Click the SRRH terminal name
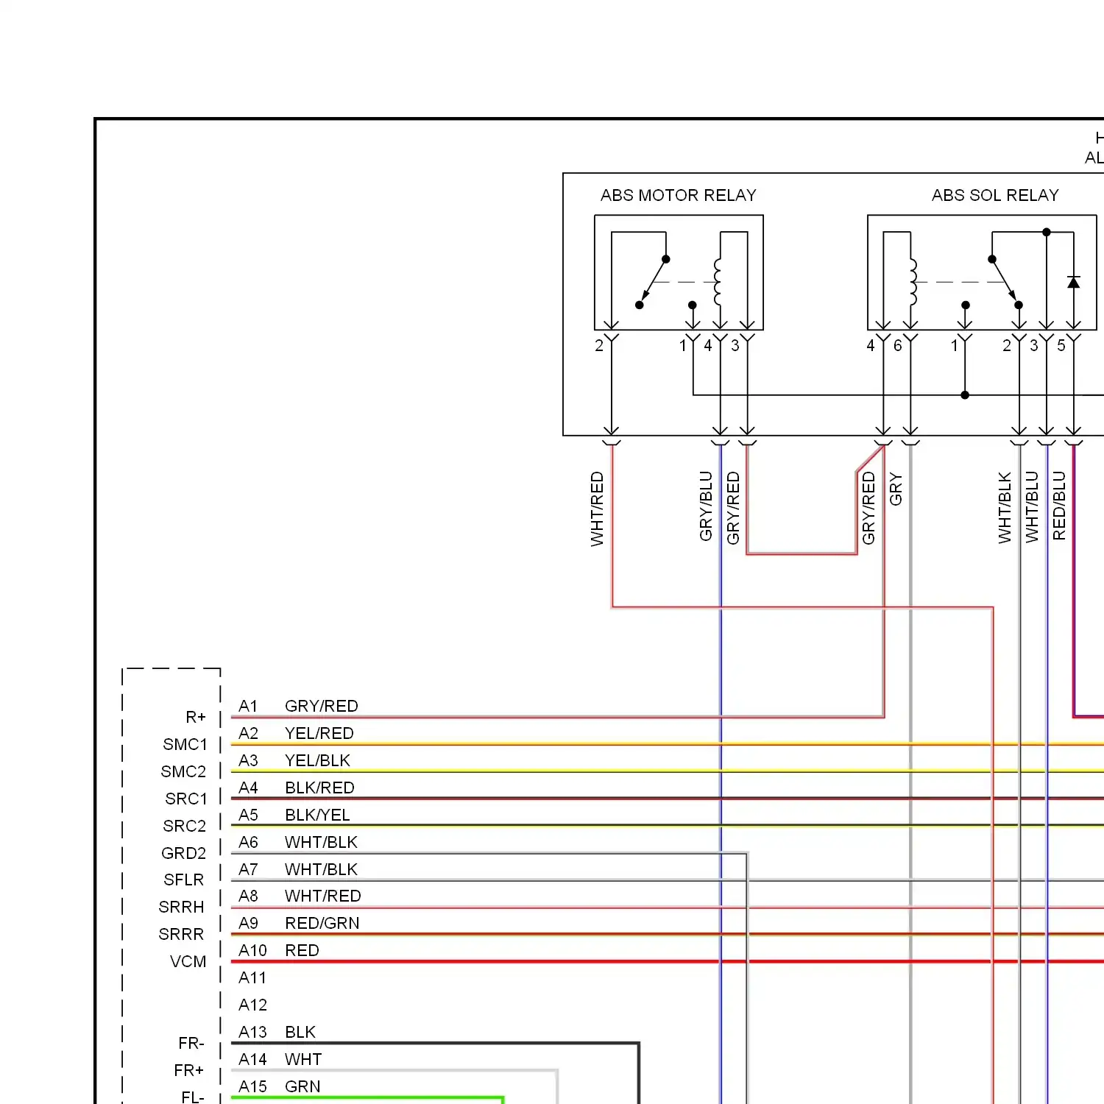 point(182,907)
